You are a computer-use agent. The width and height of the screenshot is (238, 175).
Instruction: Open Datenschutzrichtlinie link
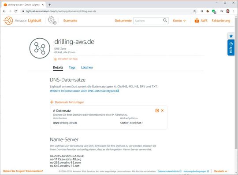170,171
